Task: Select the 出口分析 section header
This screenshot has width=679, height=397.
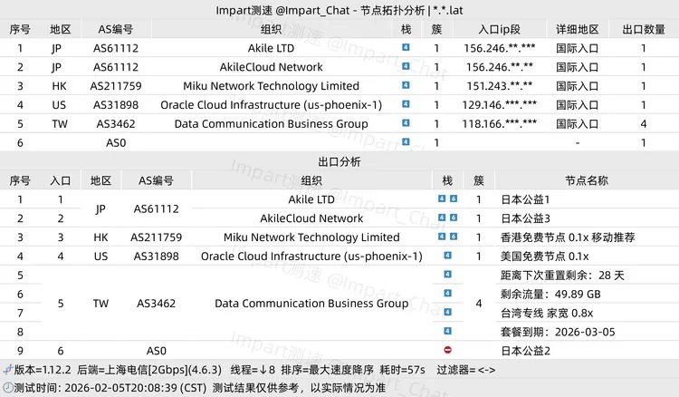Action: click(x=339, y=161)
